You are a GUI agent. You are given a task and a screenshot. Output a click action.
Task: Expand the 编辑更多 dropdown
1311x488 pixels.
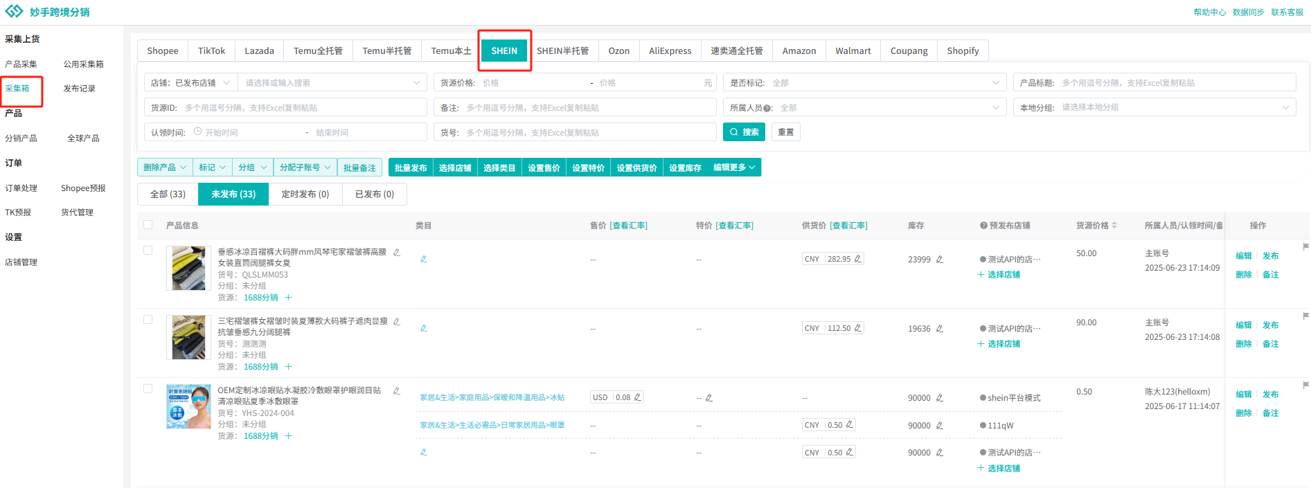734,168
